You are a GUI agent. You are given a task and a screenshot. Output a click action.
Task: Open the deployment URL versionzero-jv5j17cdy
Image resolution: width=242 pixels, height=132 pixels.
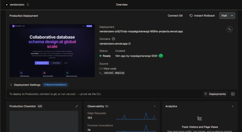click(141, 31)
